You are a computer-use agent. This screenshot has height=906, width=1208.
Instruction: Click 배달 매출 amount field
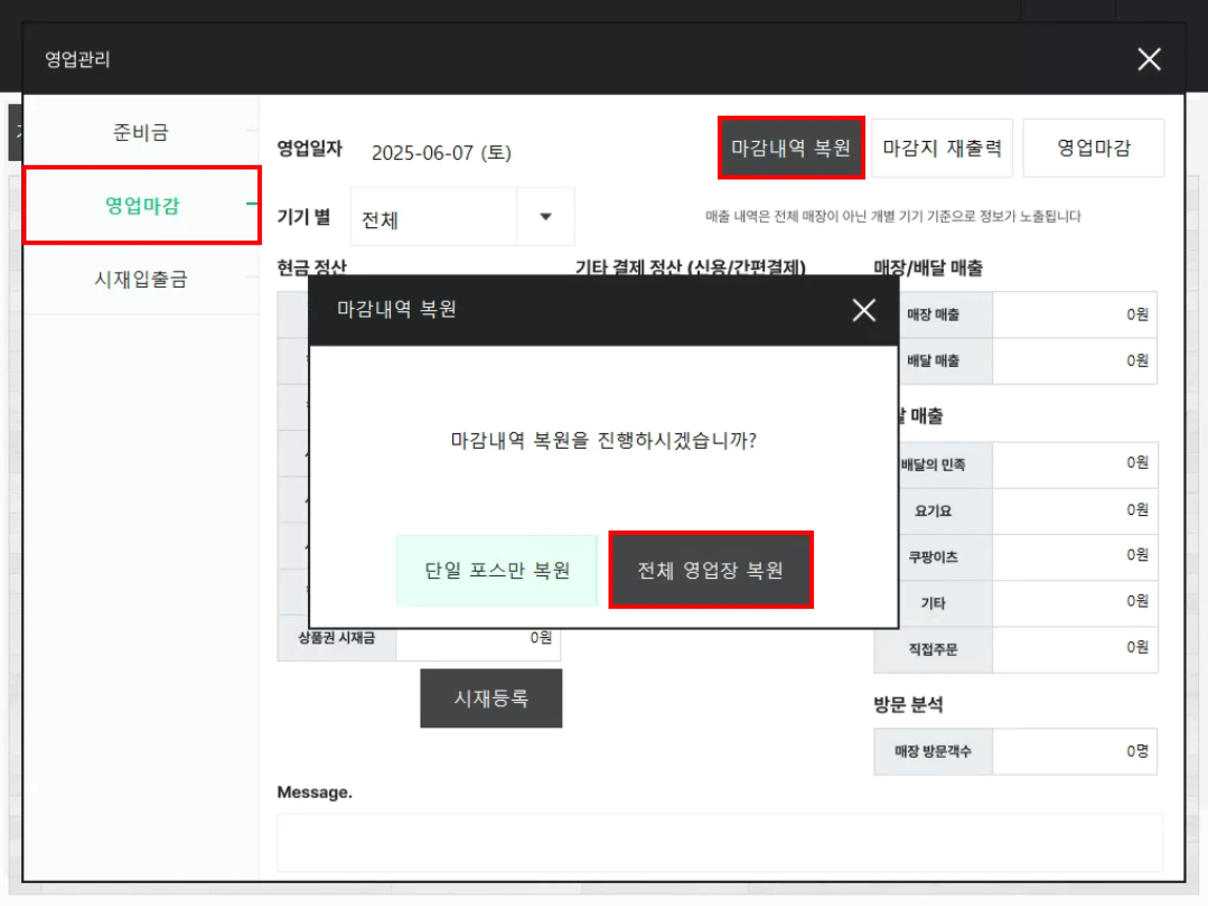(1074, 361)
